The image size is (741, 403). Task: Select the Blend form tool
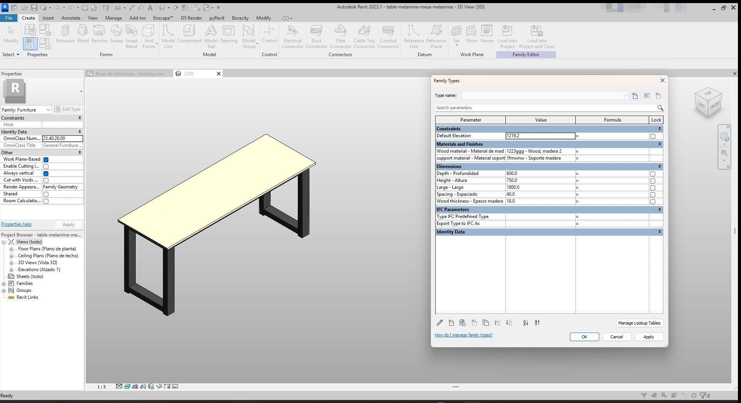83,34
